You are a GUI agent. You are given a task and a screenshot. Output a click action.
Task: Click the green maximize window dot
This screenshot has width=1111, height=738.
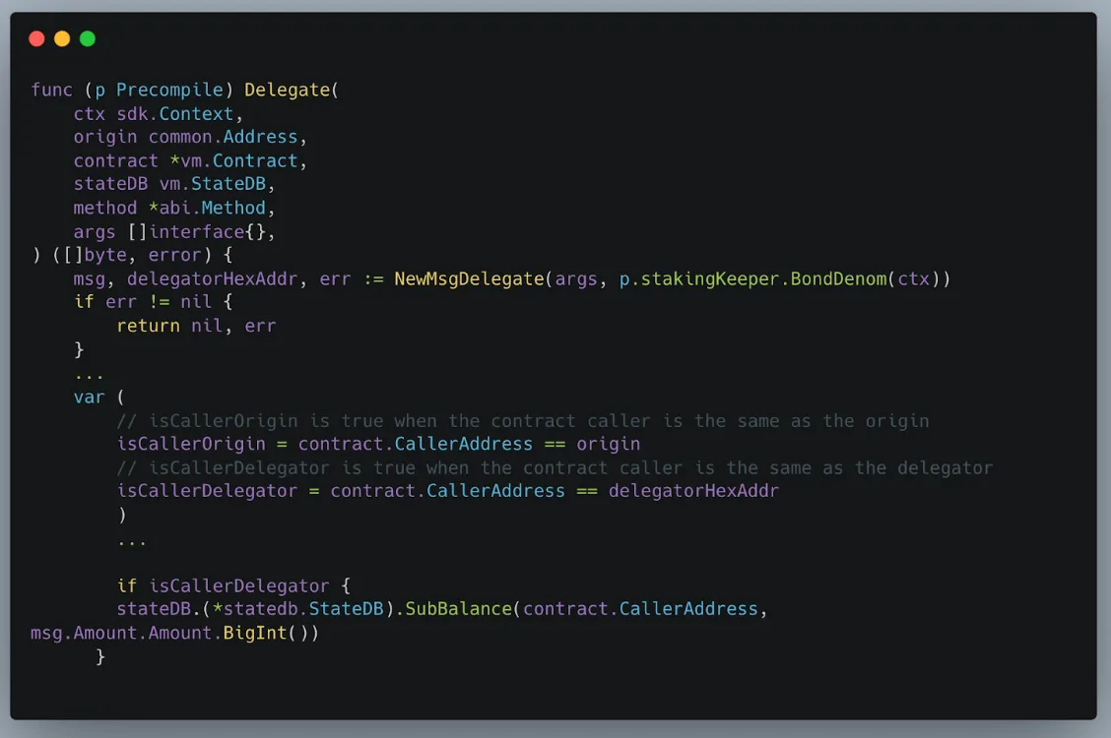click(x=88, y=39)
